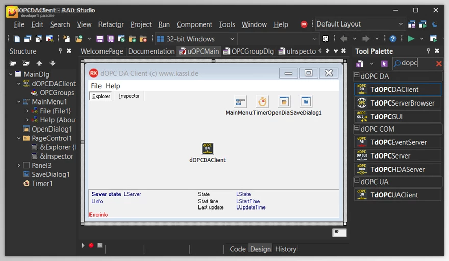
Task: Switch to the Code view tab
Action: (238, 249)
